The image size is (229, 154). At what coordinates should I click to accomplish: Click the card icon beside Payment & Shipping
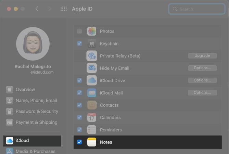(x=10, y=122)
